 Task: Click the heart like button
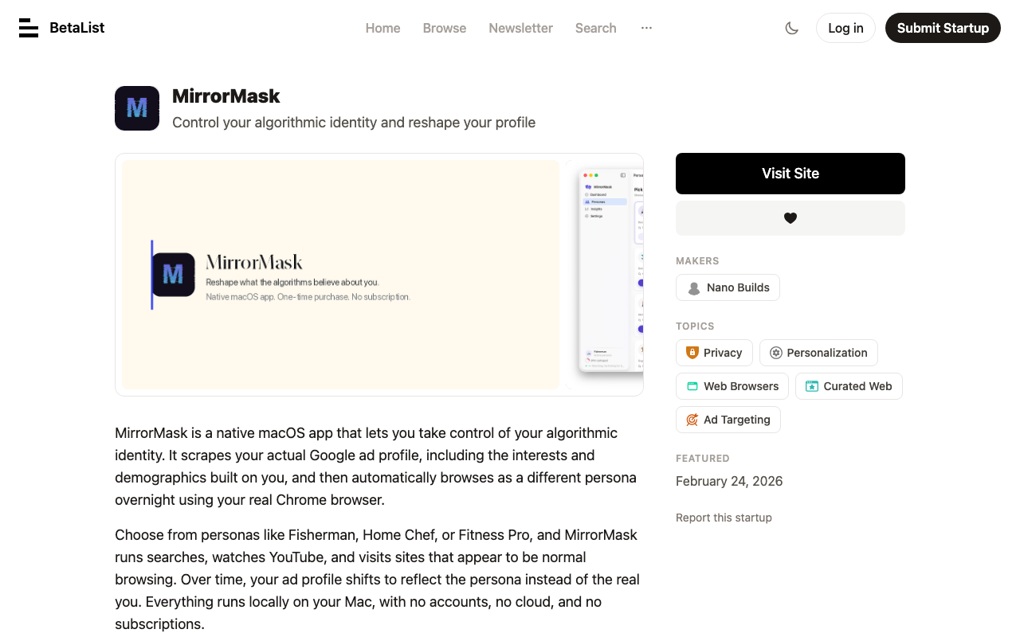(790, 218)
